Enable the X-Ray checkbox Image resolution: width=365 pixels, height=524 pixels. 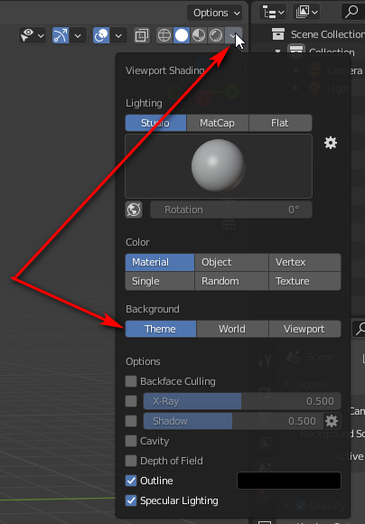pyautogui.click(x=131, y=401)
